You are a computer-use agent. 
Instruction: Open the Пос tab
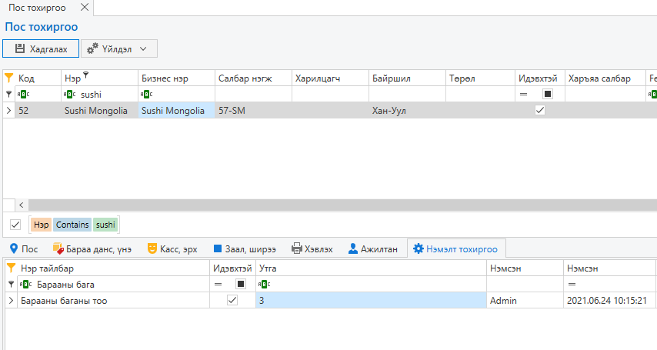point(24,249)
